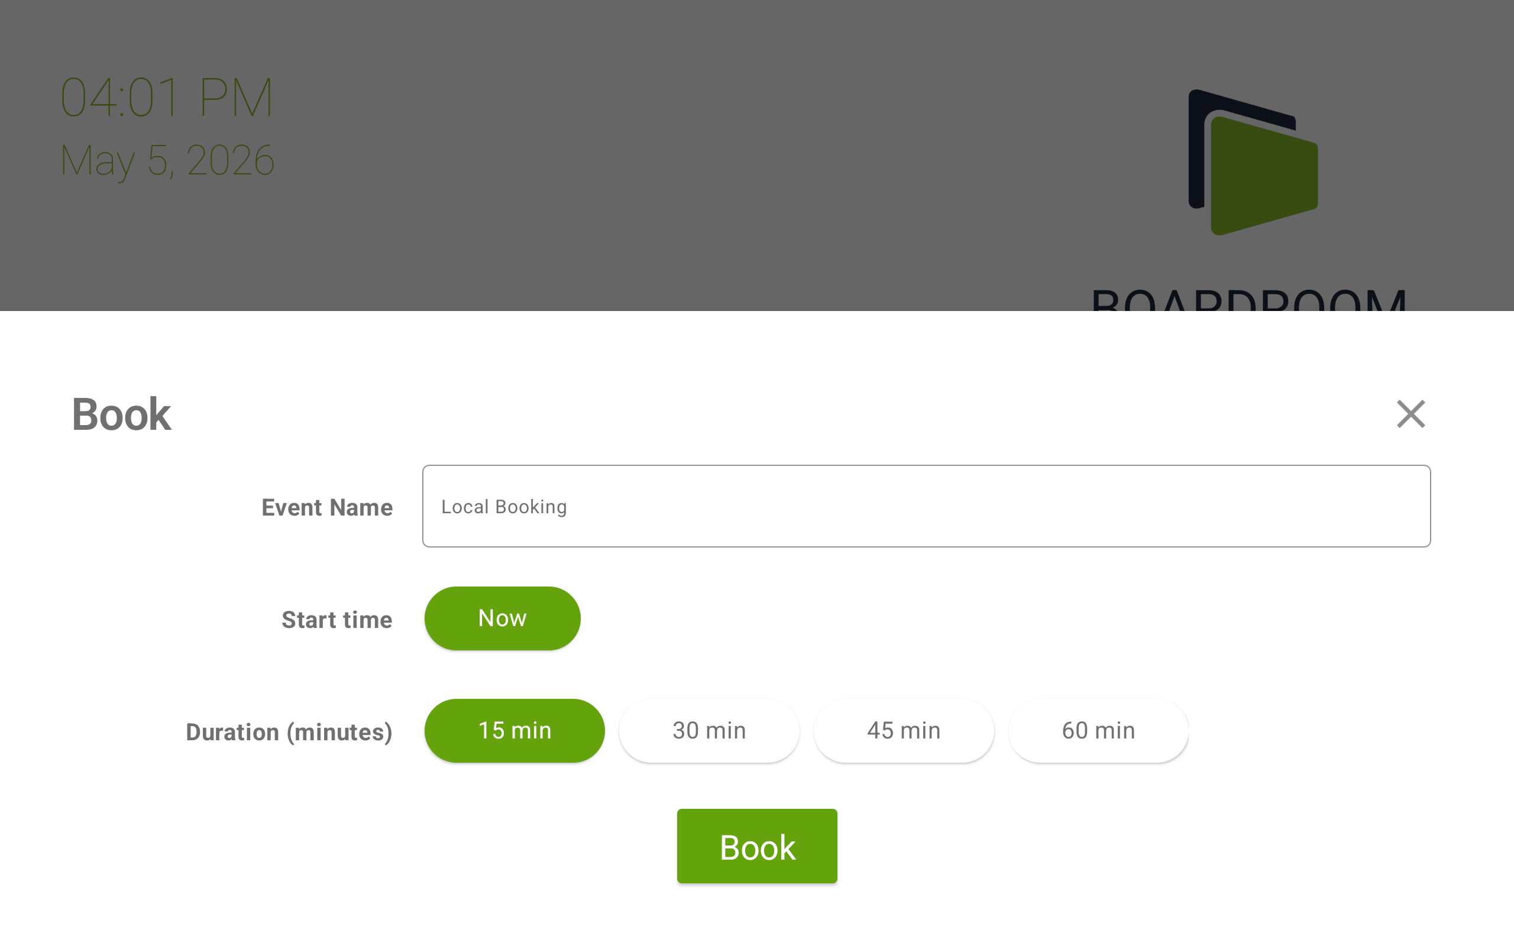1514x946 pixels.
Task: Click the Event Name label
Action: point(327,507)
